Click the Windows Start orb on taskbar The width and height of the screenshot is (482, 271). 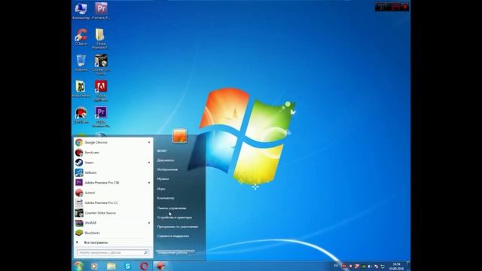click(78, 266)
